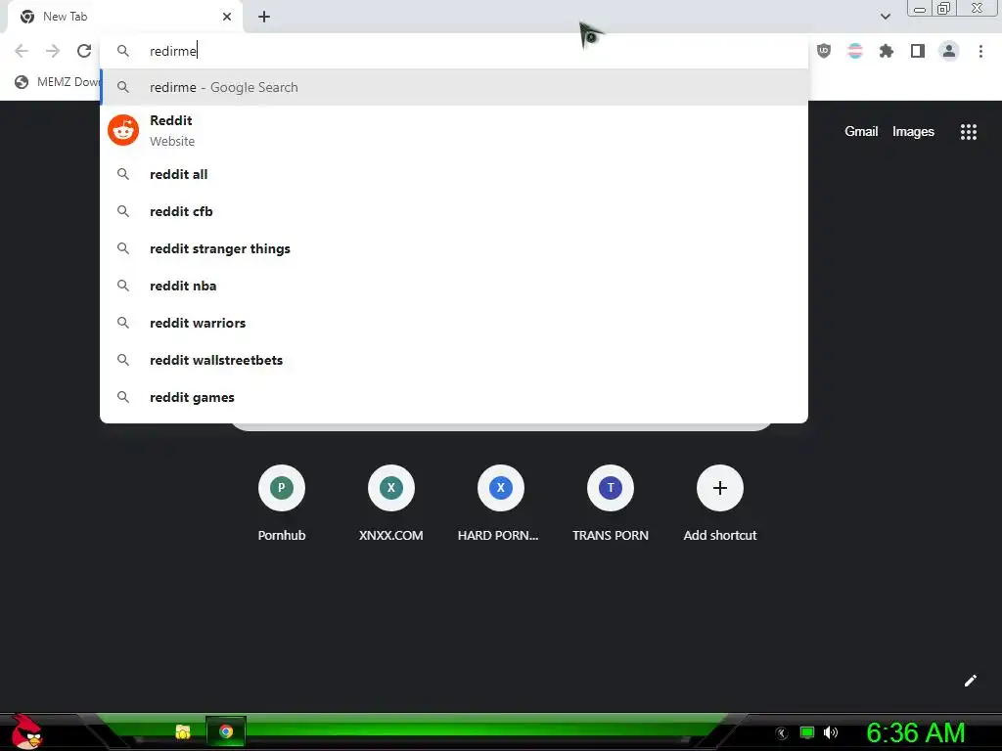Open the volume speaker tray icon
1002x751 pixels.
pyautogui.click(x=830, y=732)
